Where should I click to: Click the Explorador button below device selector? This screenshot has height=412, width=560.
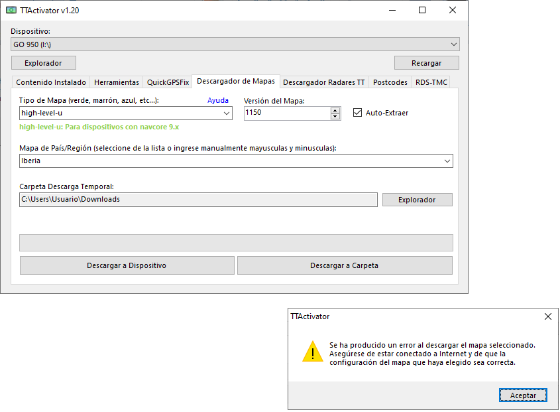point(44,63)
